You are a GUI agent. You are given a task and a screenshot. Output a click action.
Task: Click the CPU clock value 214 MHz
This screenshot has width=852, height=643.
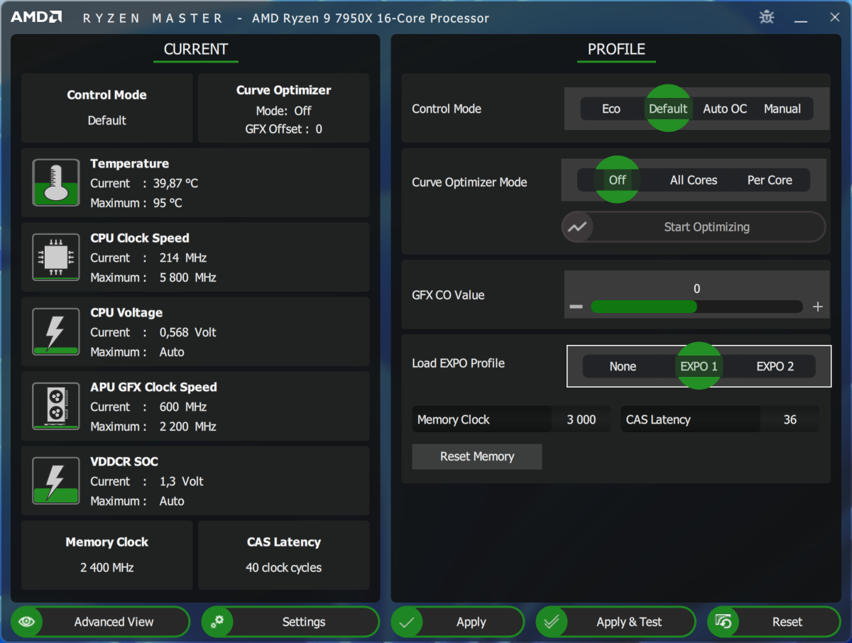[183, 258]
